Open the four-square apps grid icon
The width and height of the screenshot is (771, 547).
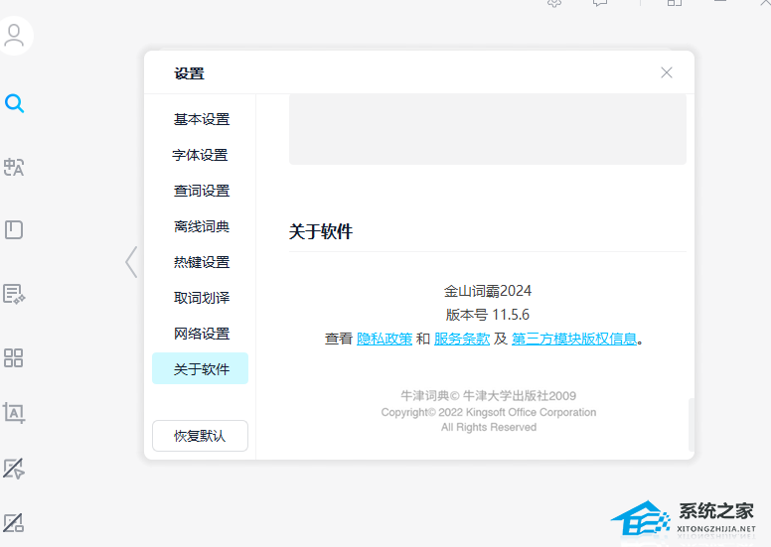pyautogui.click(x=13, y=357)
